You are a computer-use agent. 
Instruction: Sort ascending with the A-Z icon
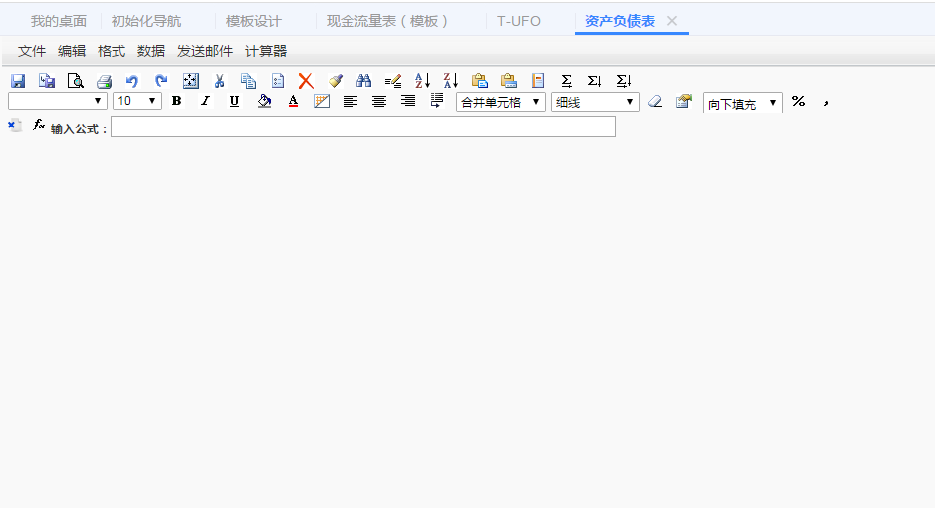[422, 81]
